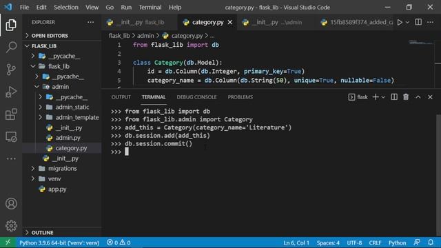This screenshot has width=441, height=248.
Task: Close the terminal panel
Action: click(430, 97)
